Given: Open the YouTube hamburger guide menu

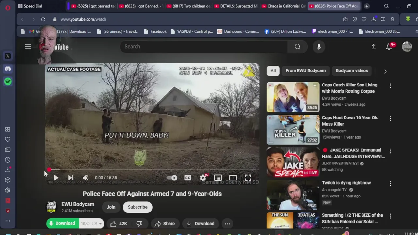Looking at the screenshot, I should tap(28, 47).
